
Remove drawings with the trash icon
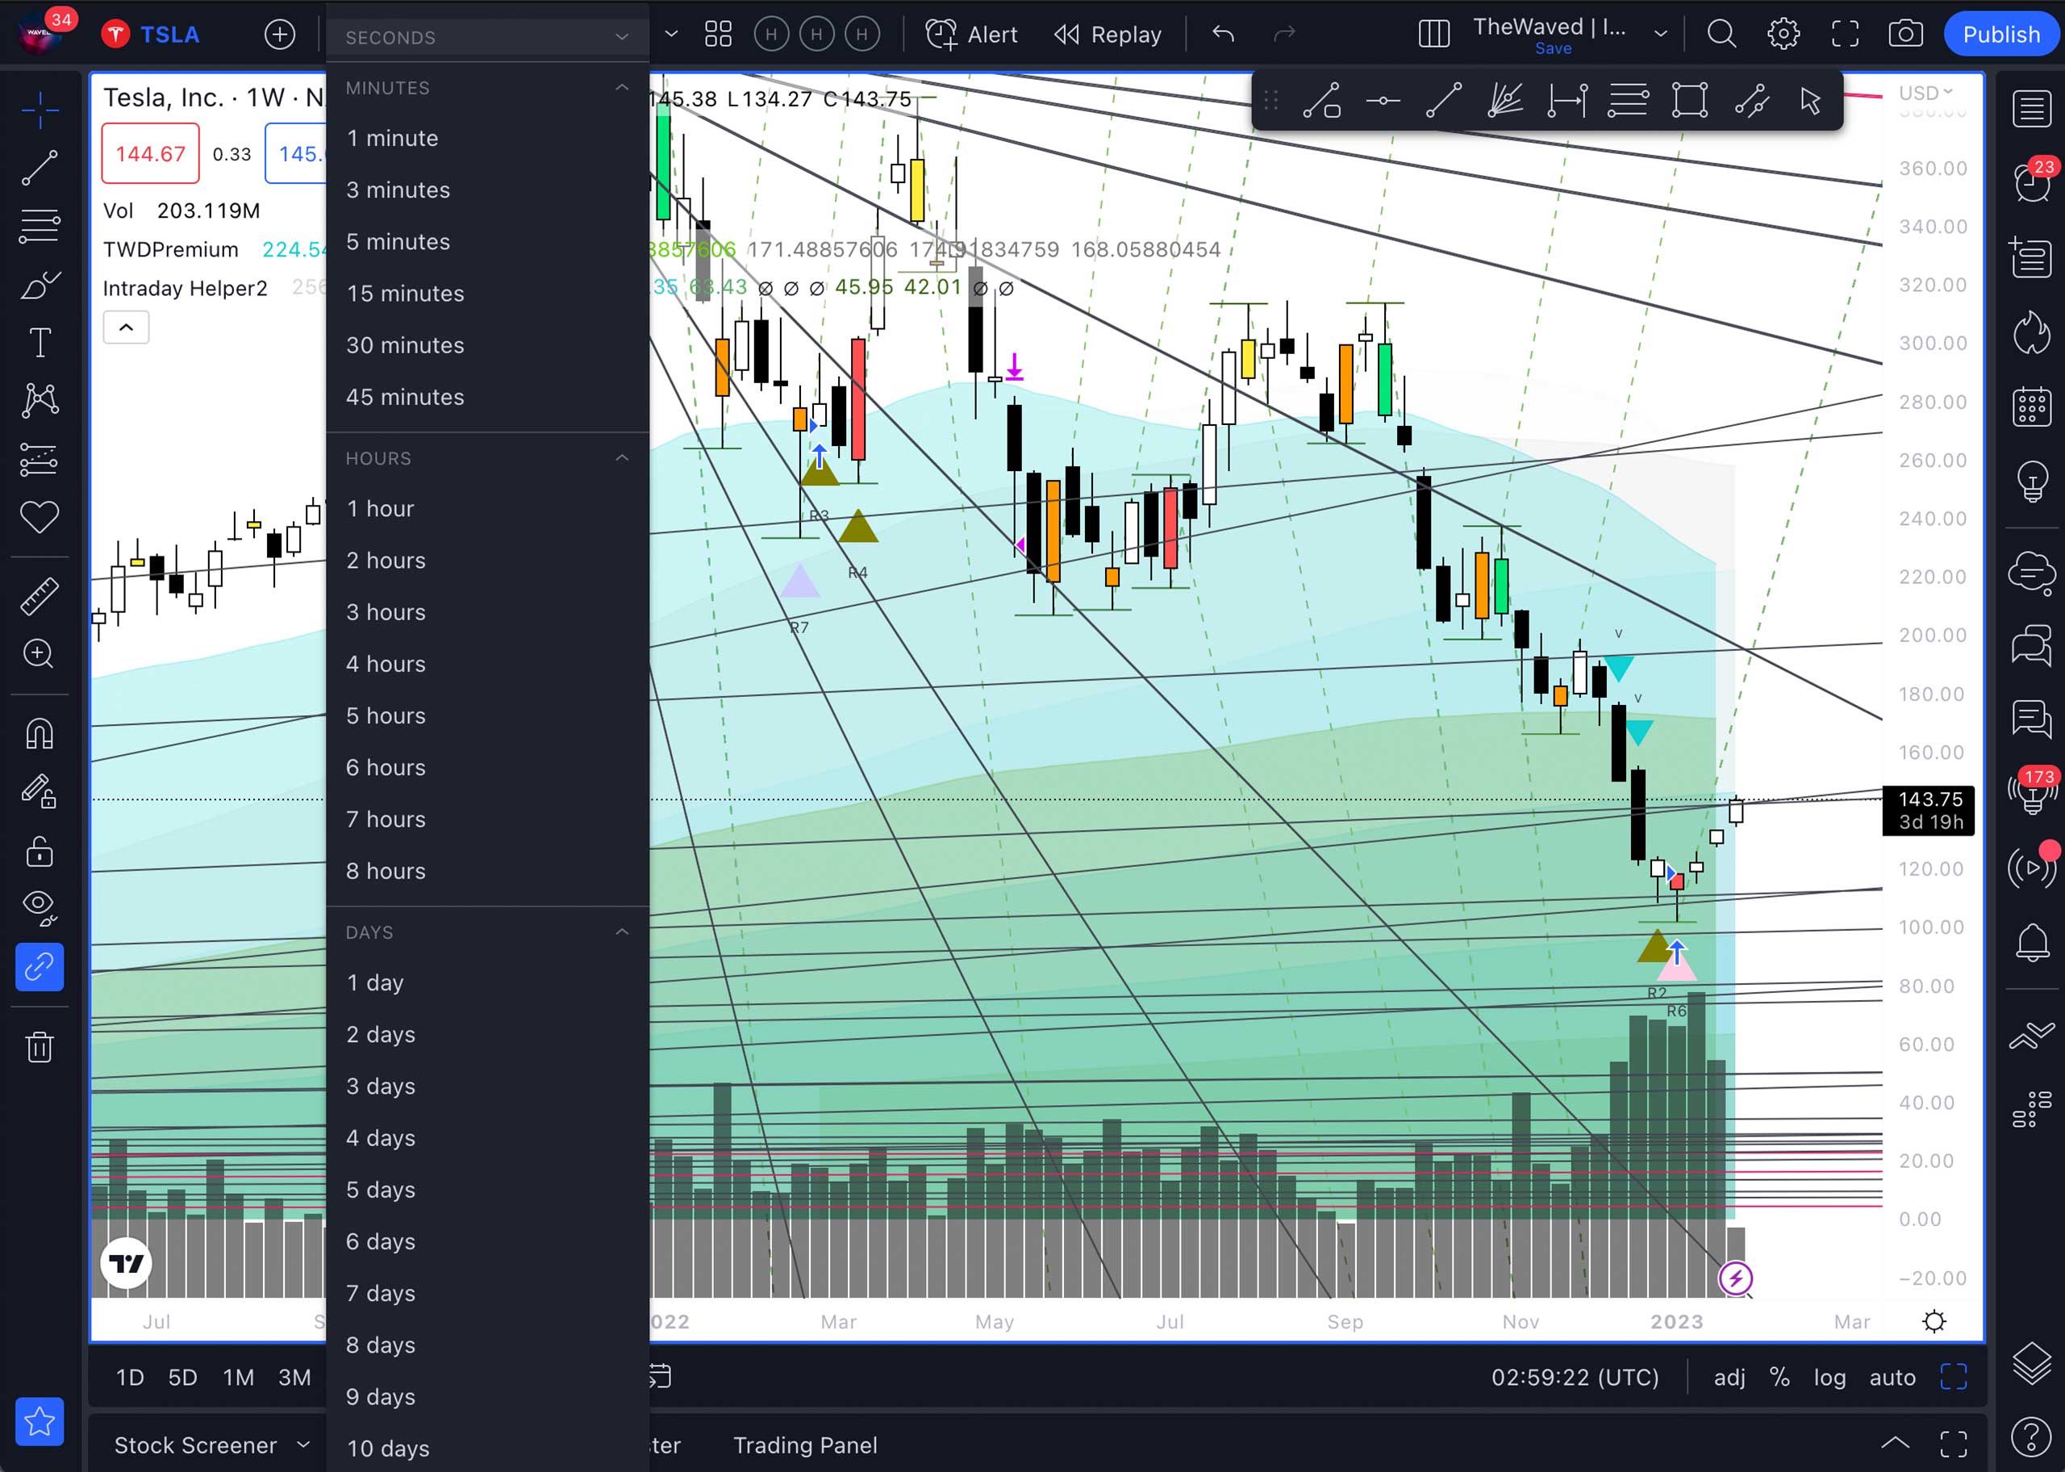coord(40,1047)
